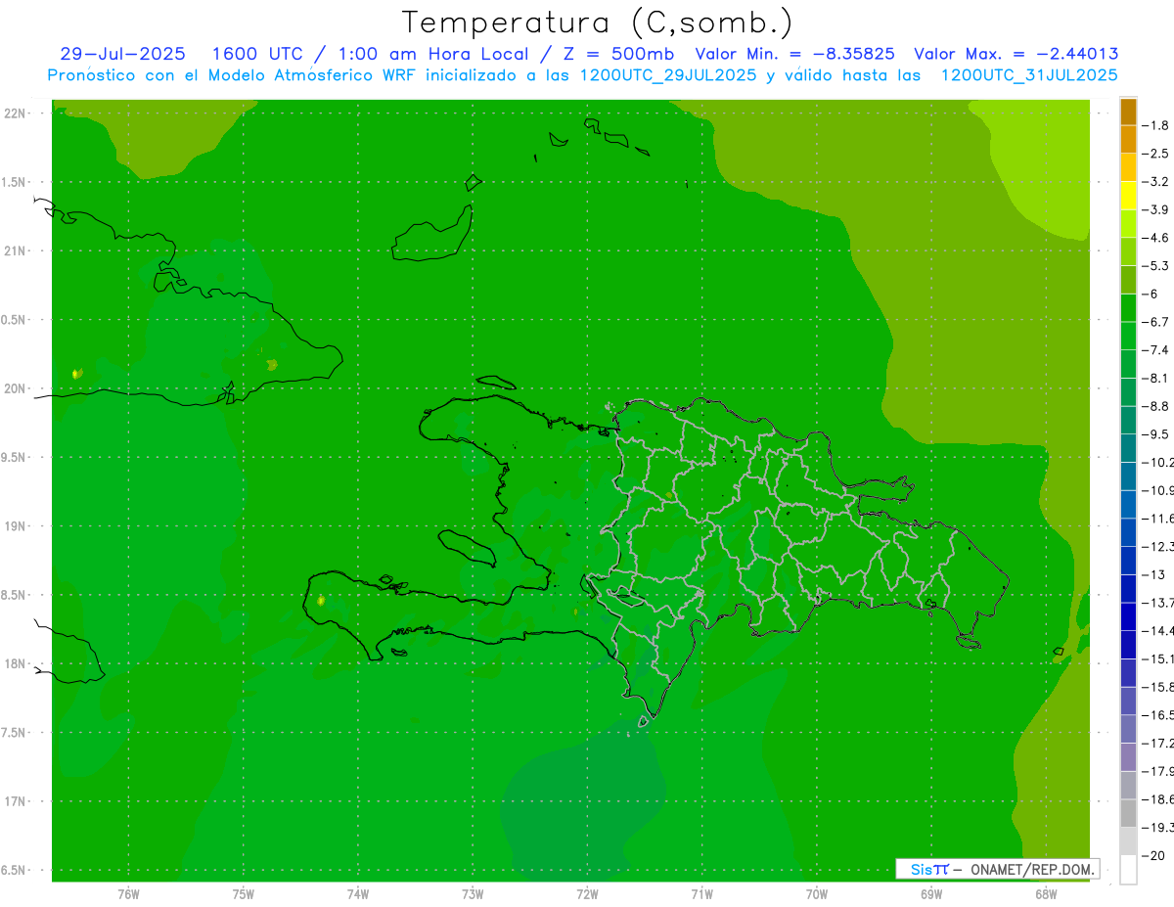Click the 'ONAMET/REP.DOM.' credit label
The height and width of the screenshot is (907, 1174).
pos(1031,869)
